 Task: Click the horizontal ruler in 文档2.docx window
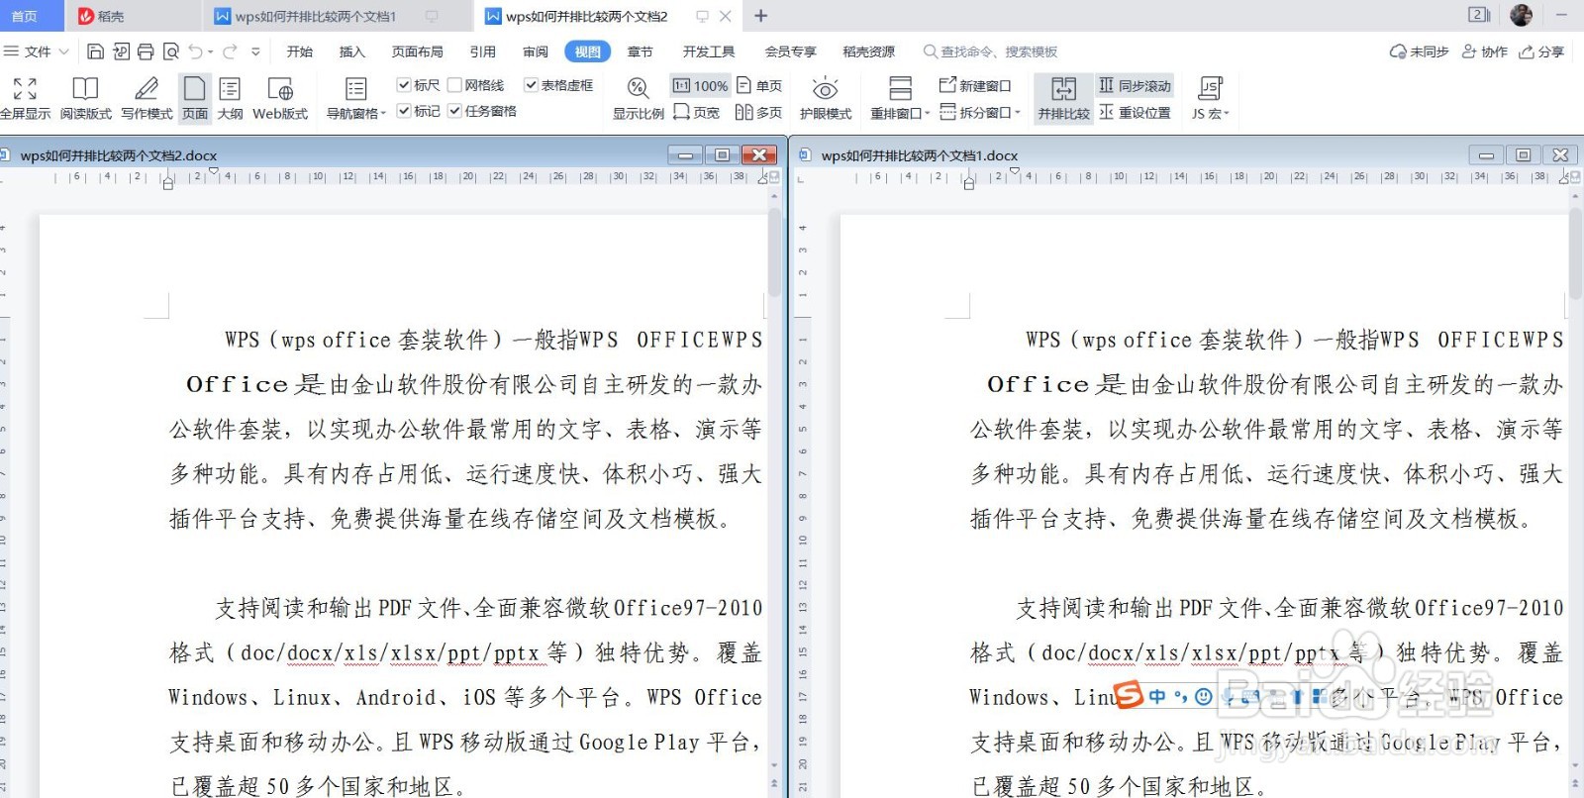pos(411,177)
